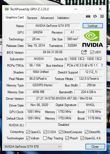
Task: Click the Bus Width field 256 bit
Action: [x=91, y=85]
